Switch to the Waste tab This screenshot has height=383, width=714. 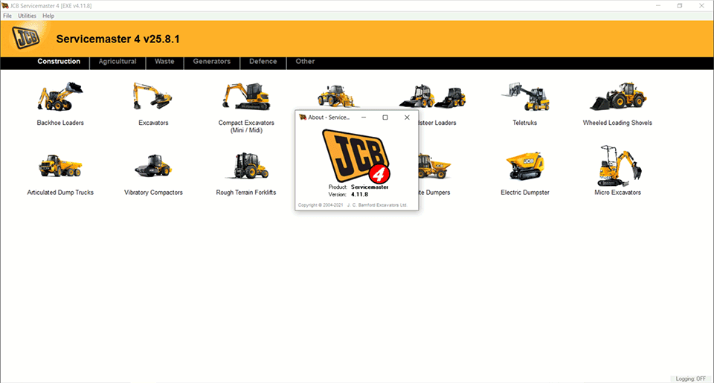click(x=164, y=62)
